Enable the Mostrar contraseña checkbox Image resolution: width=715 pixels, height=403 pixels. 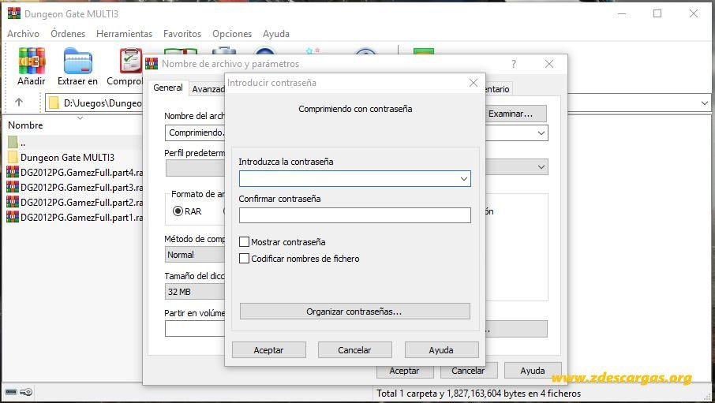click(245, 241)
